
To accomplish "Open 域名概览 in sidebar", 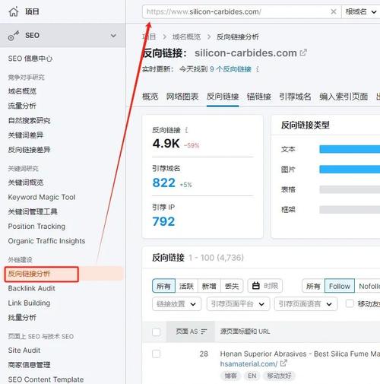I will [x=22, y=91].
